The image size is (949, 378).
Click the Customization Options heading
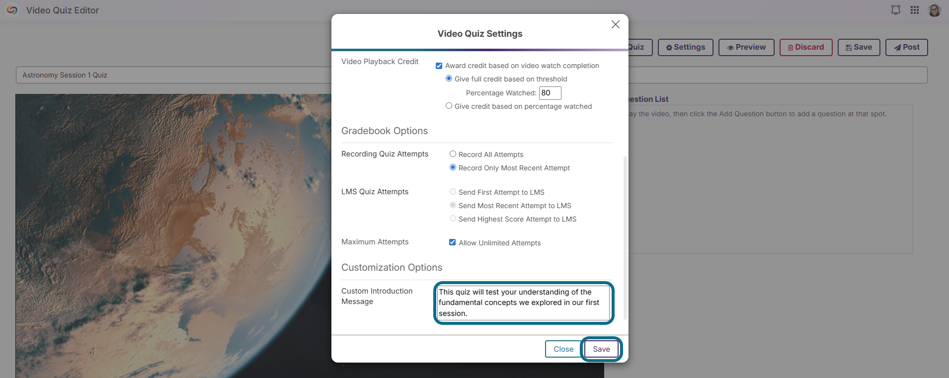392,268
